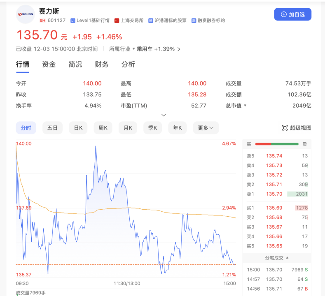Screen dimensions: 325x296
Task: Click the 买3 price 135.67
Action: [x=274, y=227]
